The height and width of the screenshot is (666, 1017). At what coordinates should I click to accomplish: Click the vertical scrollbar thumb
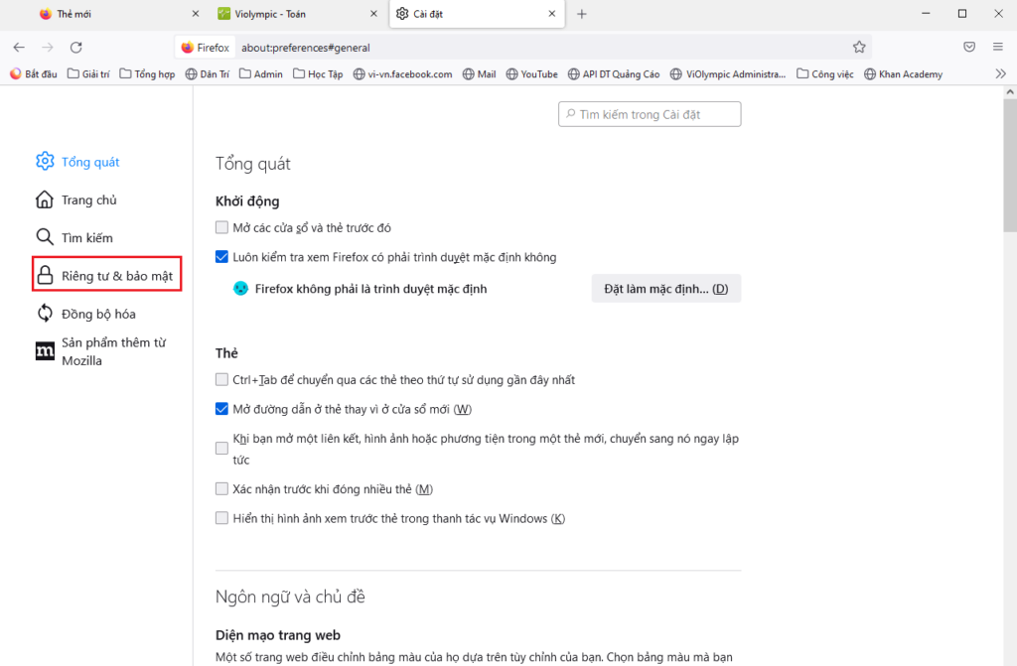click(1010, 166)
